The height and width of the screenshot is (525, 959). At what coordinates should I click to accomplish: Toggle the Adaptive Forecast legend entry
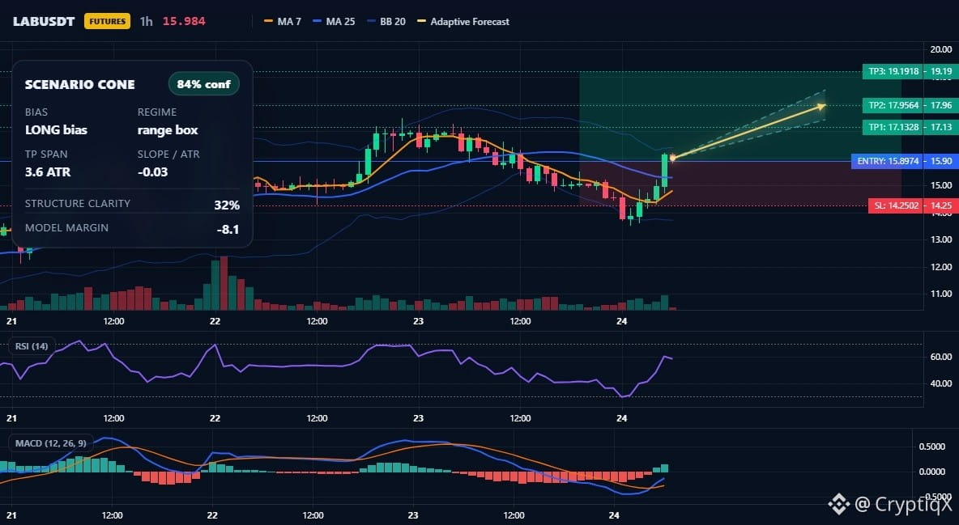point(463,21)
